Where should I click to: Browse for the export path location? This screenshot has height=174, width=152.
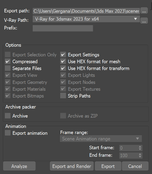tap(144, 11)
